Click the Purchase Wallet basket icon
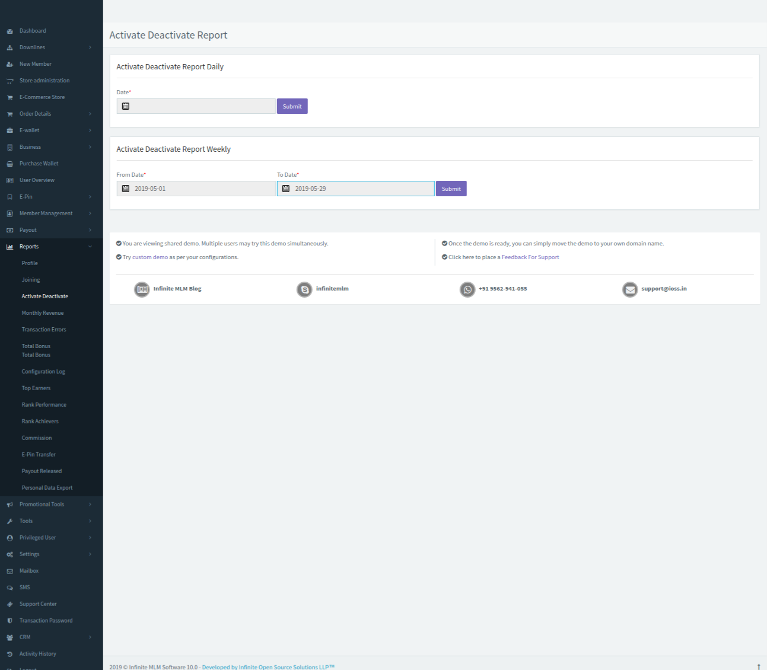This screenshot has height=670, width=767. (x=9, y=164)
